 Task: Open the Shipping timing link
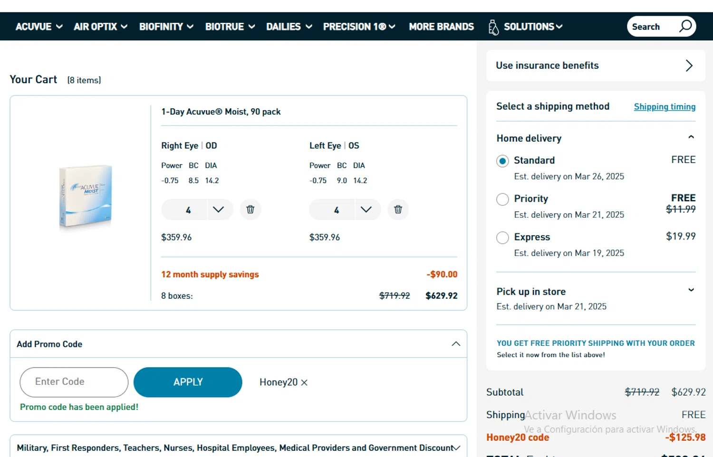pyautogui.click(x=665, y=107)
